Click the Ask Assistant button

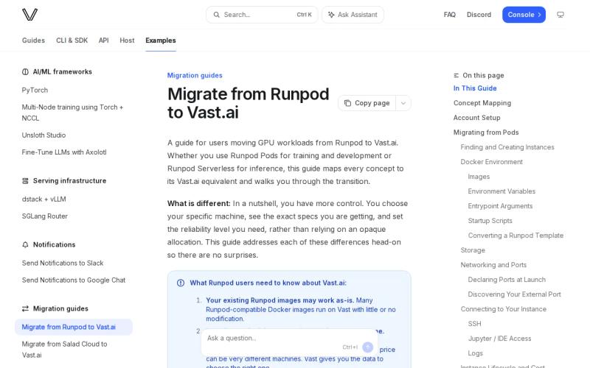pos(353,15)
